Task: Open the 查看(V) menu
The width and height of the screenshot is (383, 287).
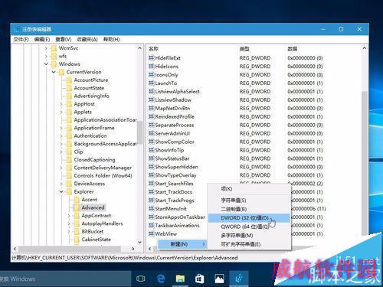Action: (x=64, y=39)
